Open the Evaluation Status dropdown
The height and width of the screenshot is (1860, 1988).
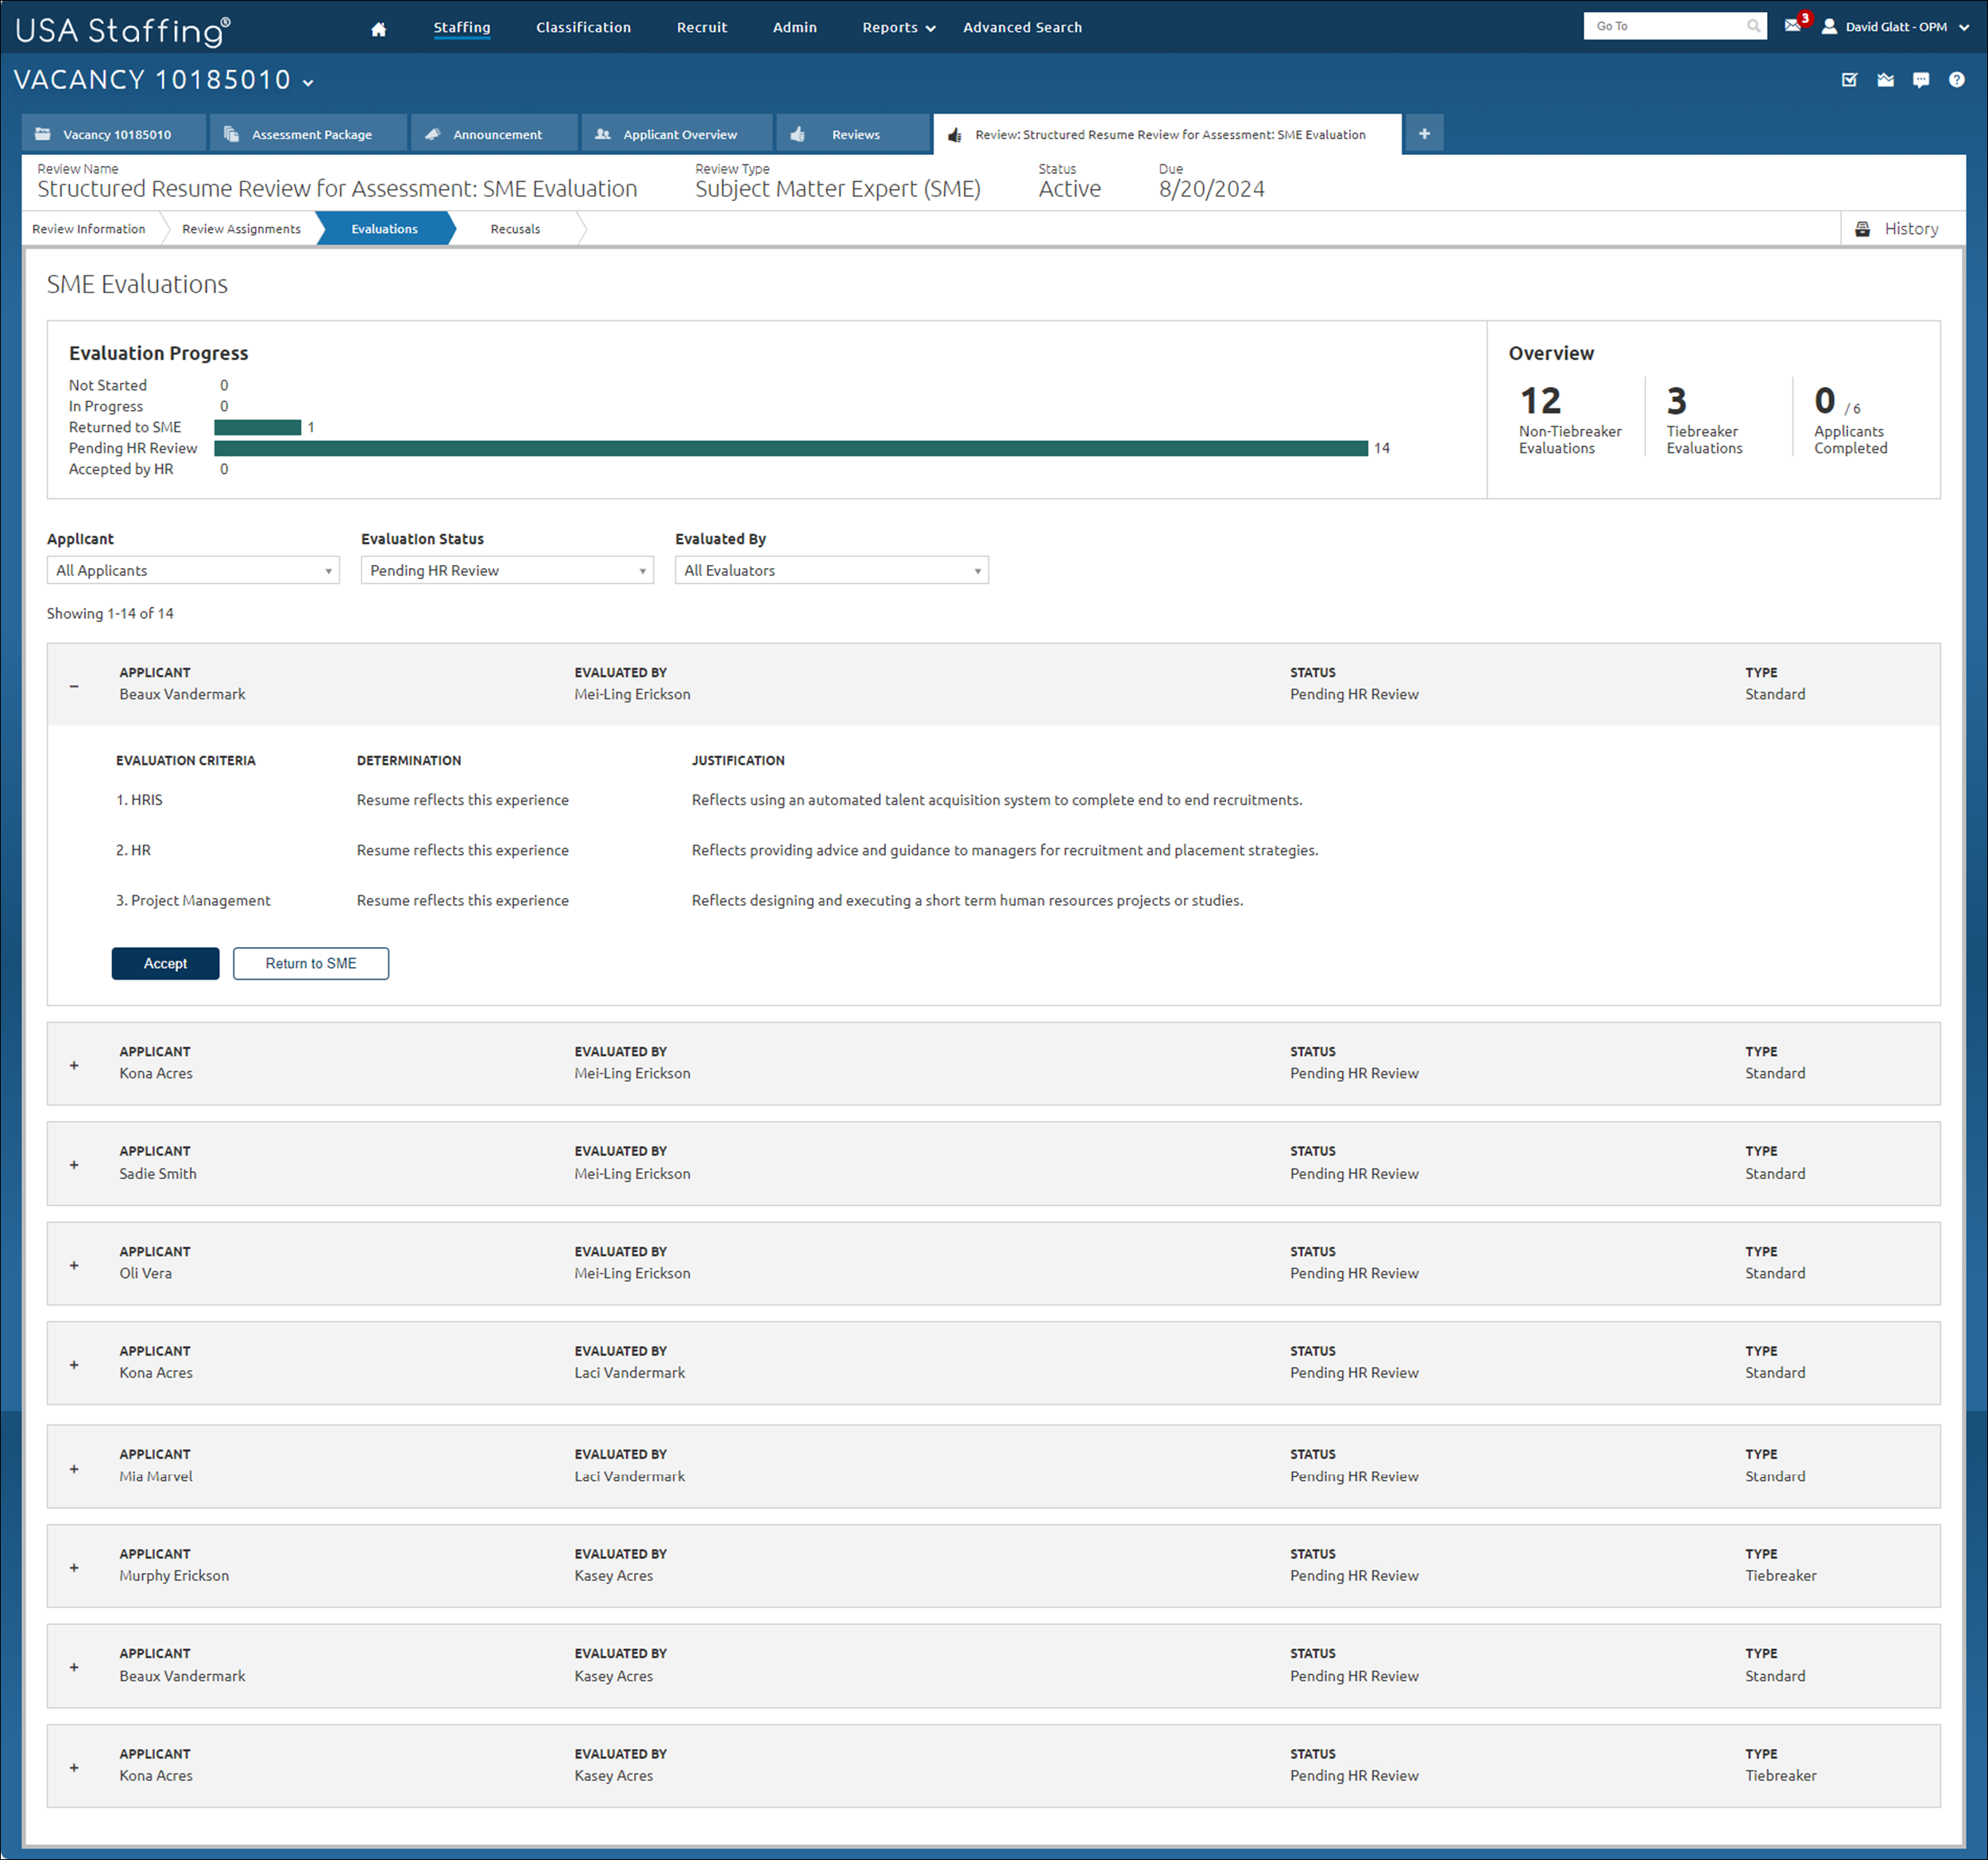[x=507, y=570]
